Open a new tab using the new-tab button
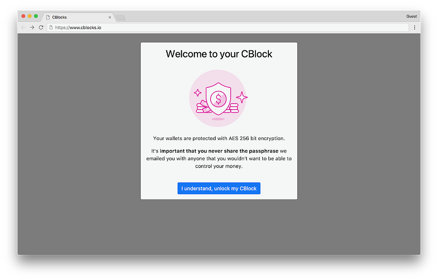Image resolution: width=438 pixels, height=280 pixels. pyautogui.click(x=120, y=18)
